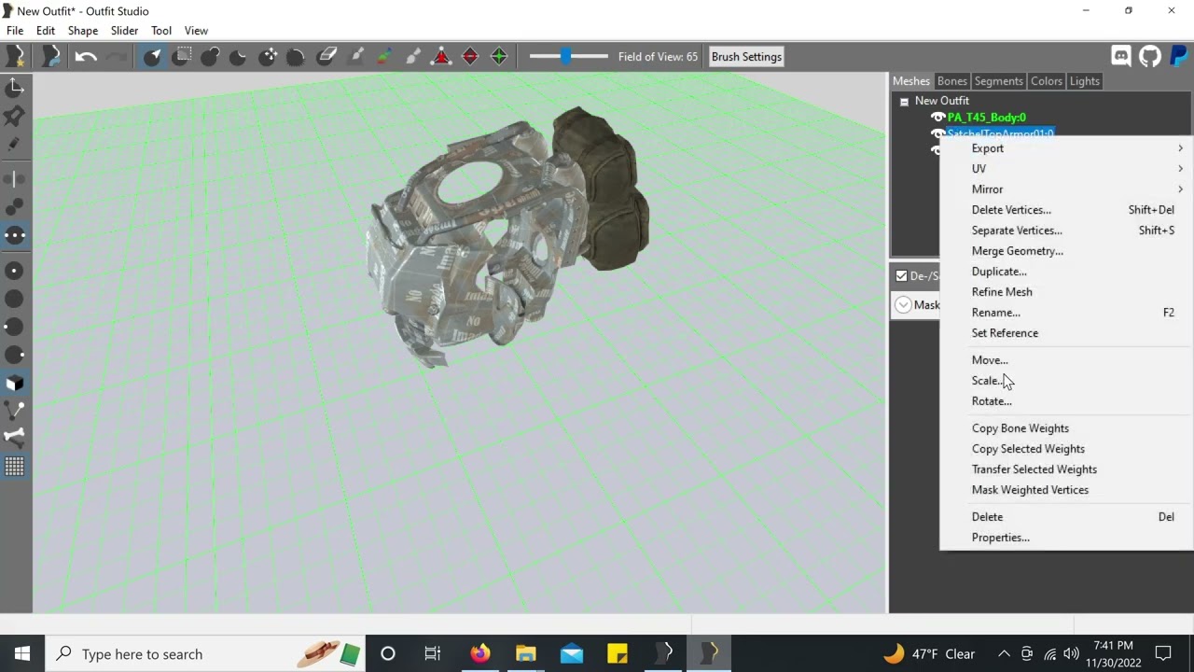Toggle X-mirror brush icon in left sidebar
1194x672 pixels.
pyautogui.click(x=15, y=178)
